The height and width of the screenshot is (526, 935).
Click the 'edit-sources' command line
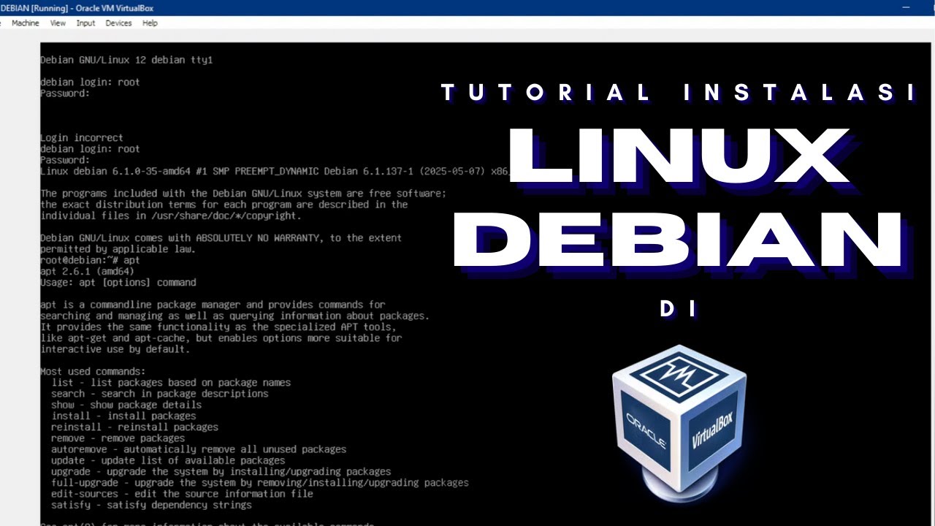coord(182,493)
